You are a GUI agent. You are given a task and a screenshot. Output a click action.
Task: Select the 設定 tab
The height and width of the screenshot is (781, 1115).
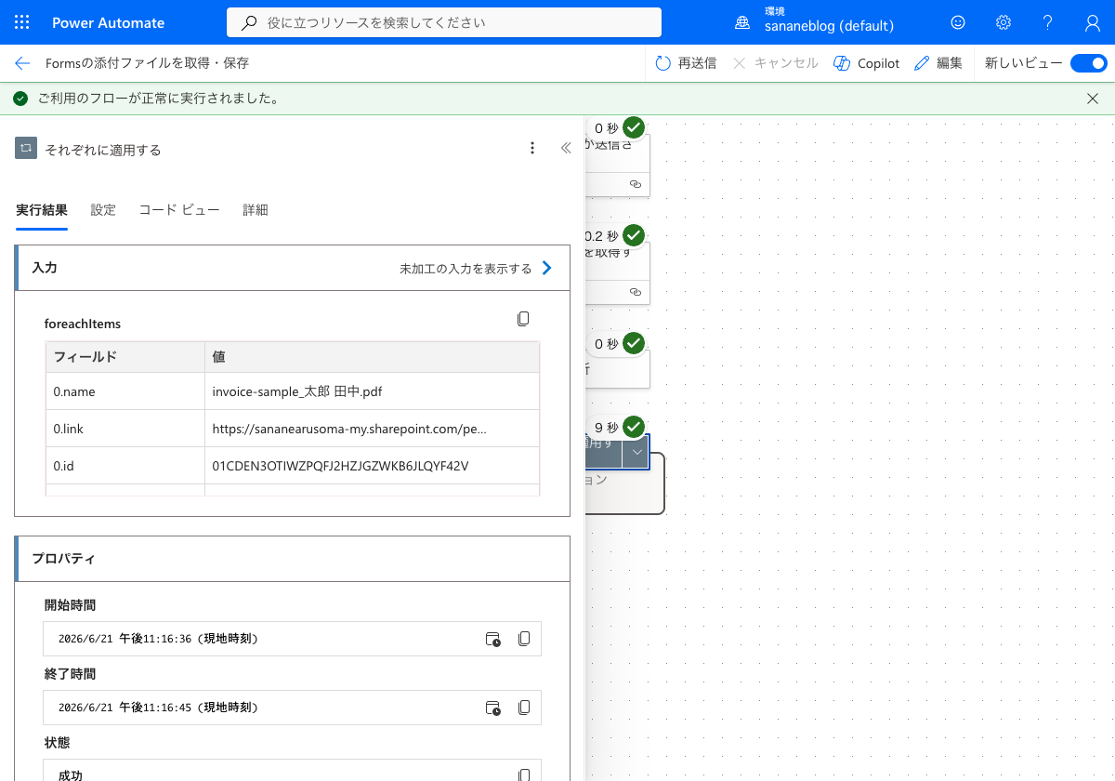(103, 210)
